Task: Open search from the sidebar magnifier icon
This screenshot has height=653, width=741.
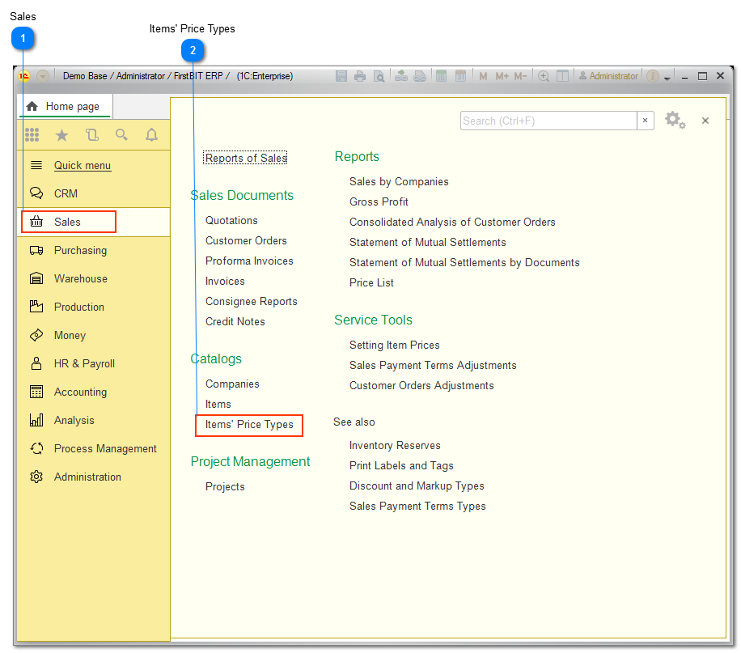Action: pyautogui.click(x=121, y=134)
